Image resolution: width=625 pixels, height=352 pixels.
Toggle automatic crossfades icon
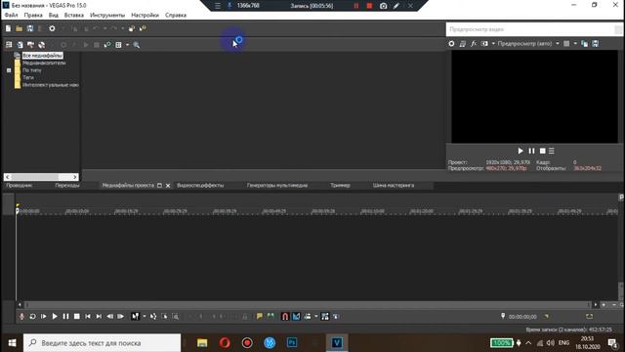[x=296, y=317]
